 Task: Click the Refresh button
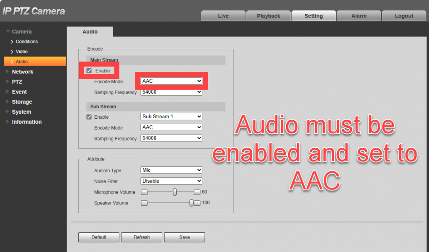[142, 237]
